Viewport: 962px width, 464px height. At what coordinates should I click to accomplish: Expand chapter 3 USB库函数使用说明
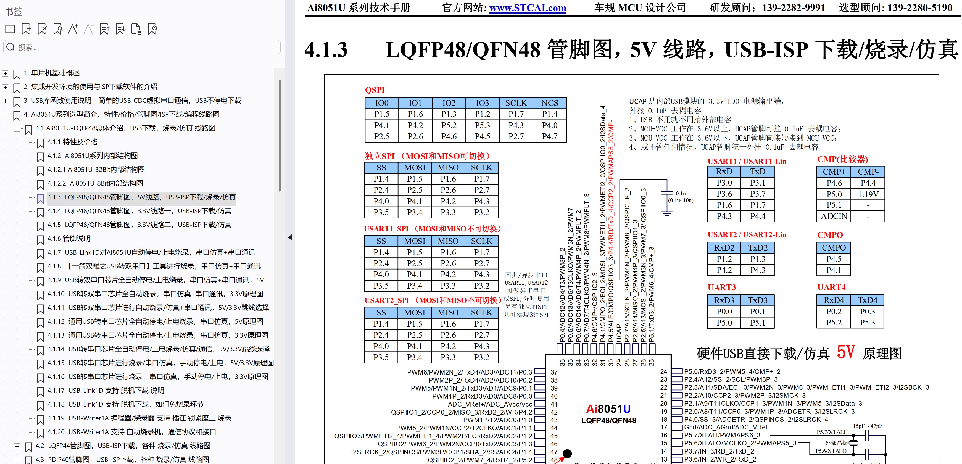[5, 101]
